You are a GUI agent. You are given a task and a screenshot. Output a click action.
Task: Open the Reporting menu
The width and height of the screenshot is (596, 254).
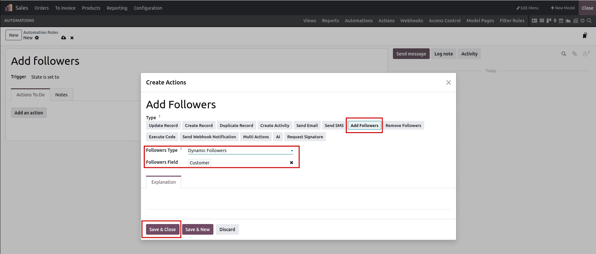point(117,8)
